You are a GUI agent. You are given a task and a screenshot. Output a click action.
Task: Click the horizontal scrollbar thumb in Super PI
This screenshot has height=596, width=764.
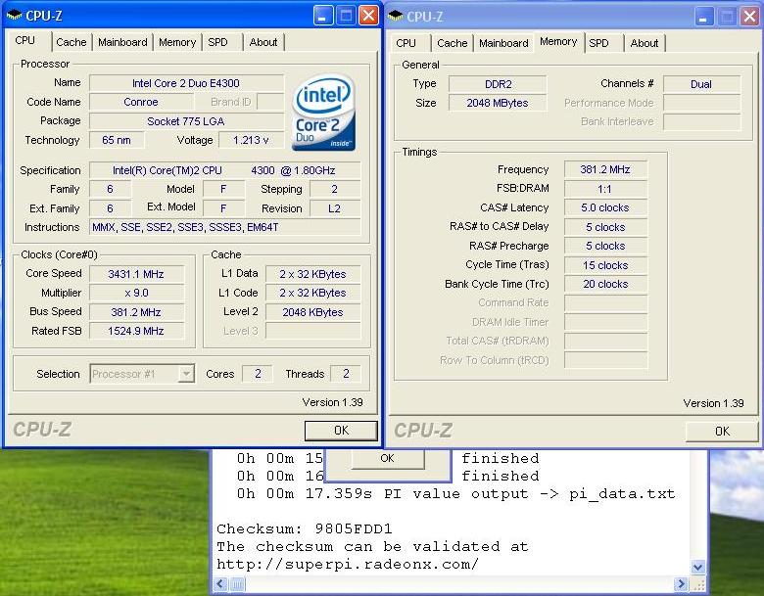coord(237,584)
